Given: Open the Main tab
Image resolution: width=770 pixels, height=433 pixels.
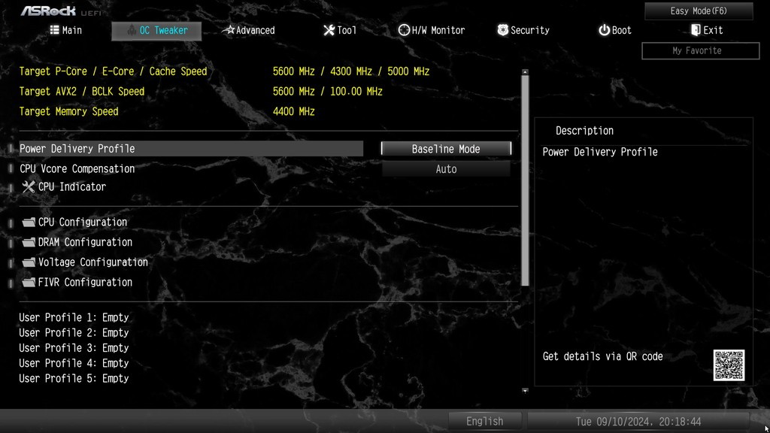Looking at the screenshot, I should point(66,30).
